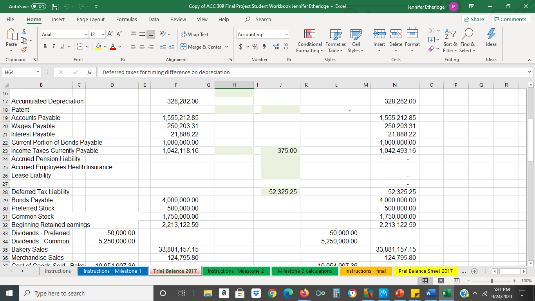Toggle the AutoSave switch
535x301 pixels.
38,7
